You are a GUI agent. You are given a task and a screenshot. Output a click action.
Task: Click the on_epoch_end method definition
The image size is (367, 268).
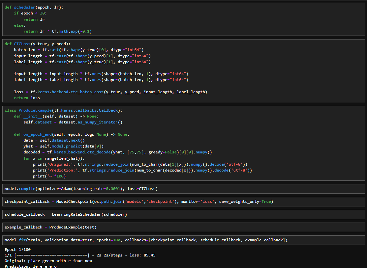[x=72, y=134]
